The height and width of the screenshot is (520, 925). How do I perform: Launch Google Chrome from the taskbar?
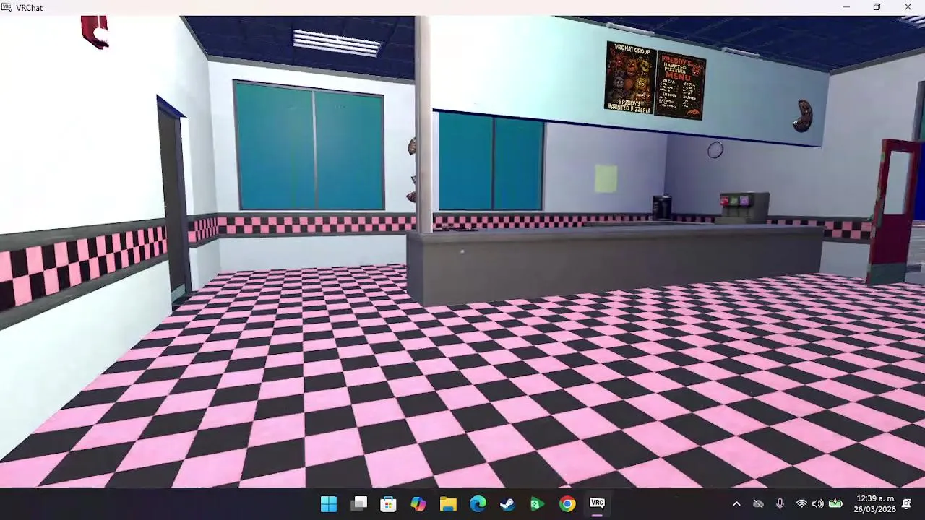click(567, 503)
